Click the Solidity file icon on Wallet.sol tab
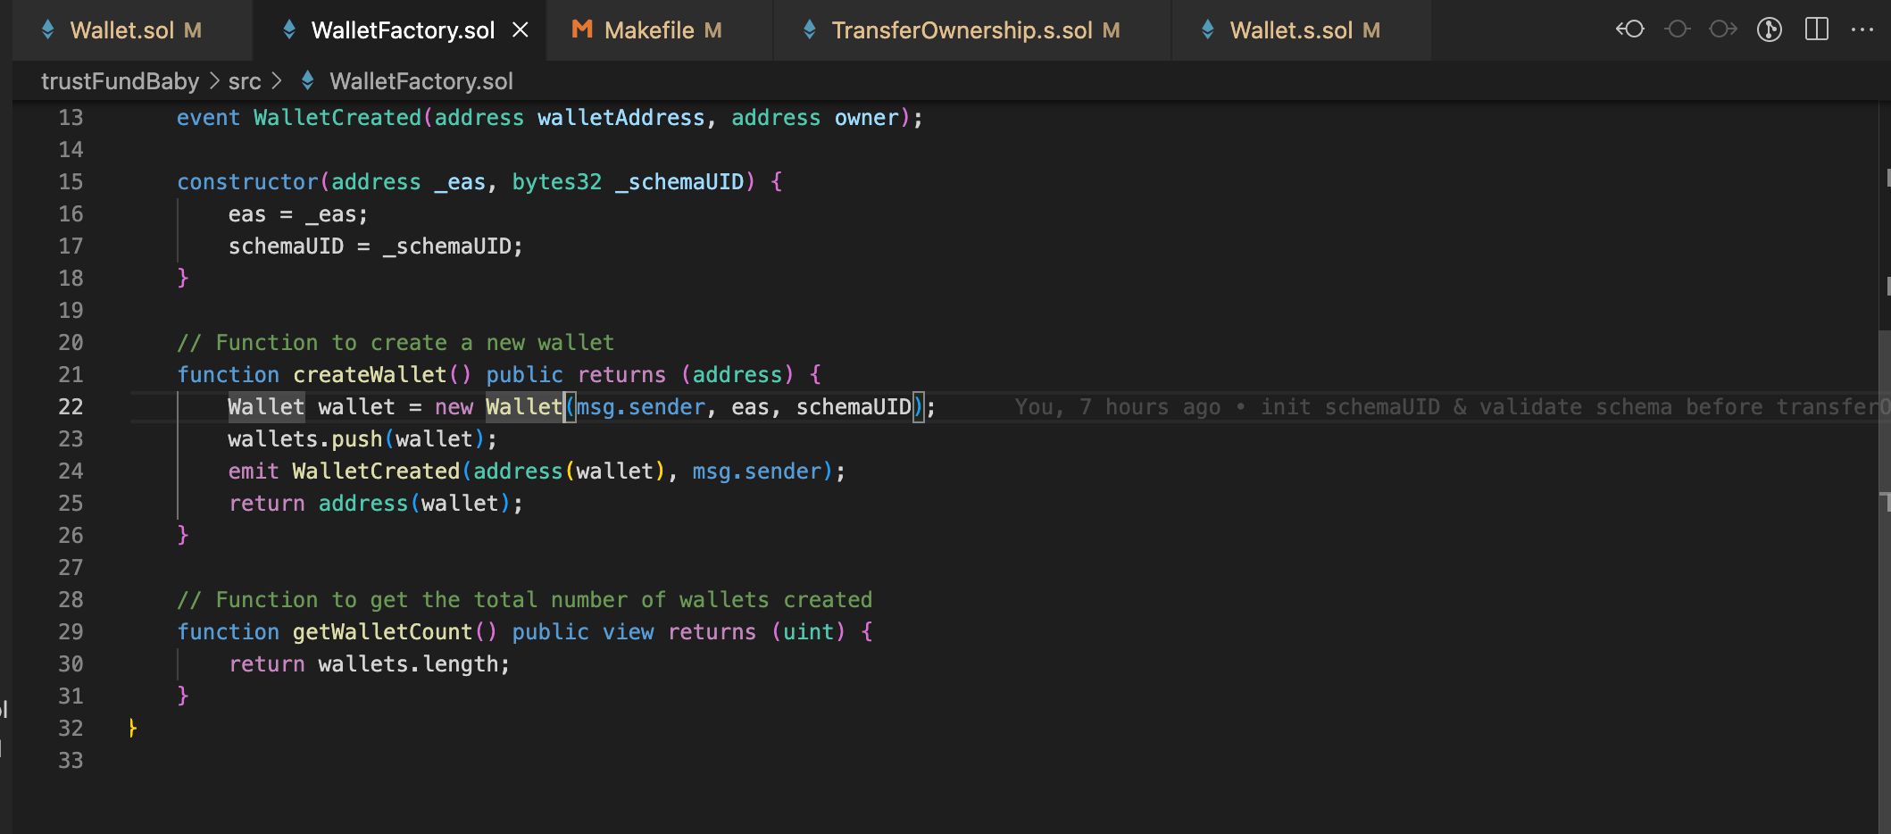The image size is (1891, 834). (48, 30)
